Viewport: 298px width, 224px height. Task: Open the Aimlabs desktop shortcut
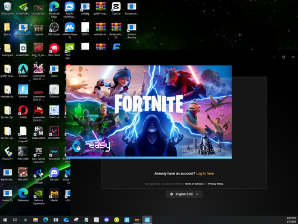(x=23, y=70)
